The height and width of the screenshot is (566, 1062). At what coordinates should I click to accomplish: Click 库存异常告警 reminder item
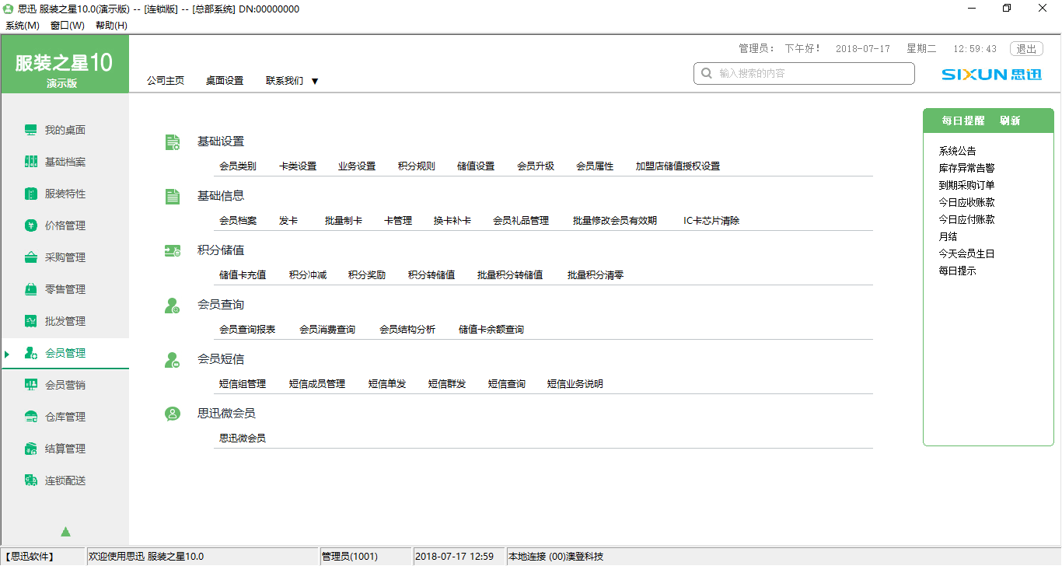(x=966, y=168)
